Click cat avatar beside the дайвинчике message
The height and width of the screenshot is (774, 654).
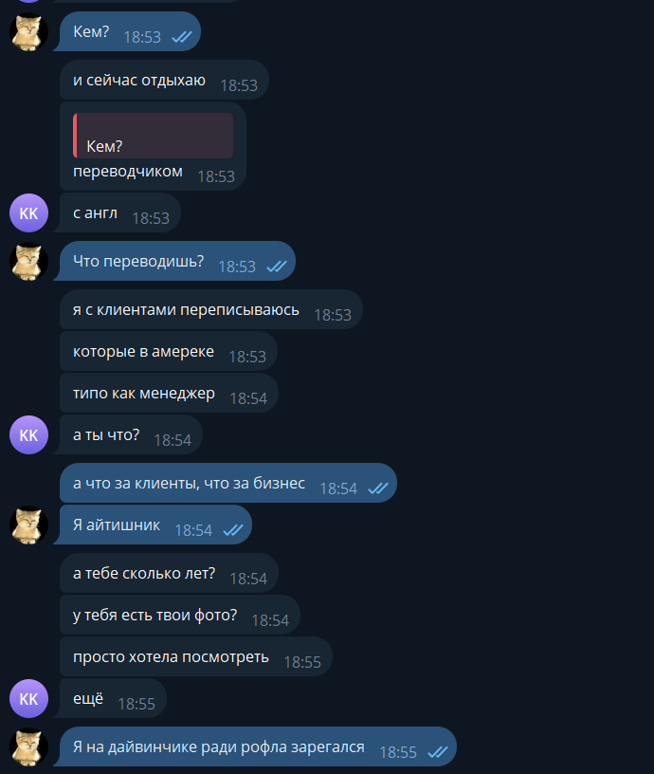click(28, 746)
